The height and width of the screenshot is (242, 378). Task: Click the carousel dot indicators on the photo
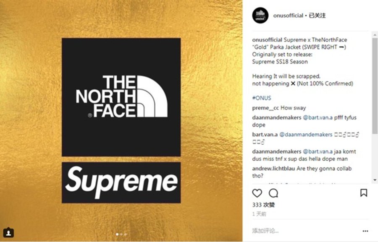[x=121, y=234]
